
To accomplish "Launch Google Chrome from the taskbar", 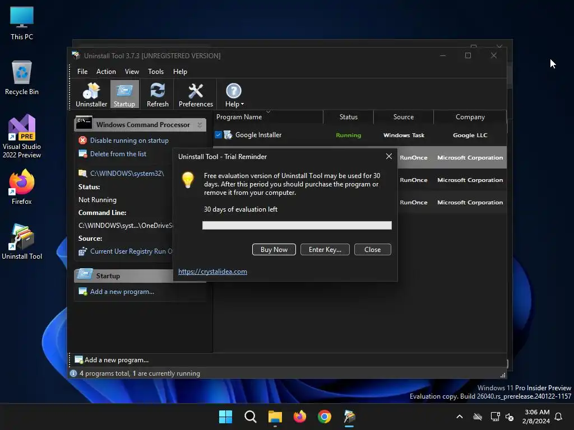I will click(x=325, y=417).
